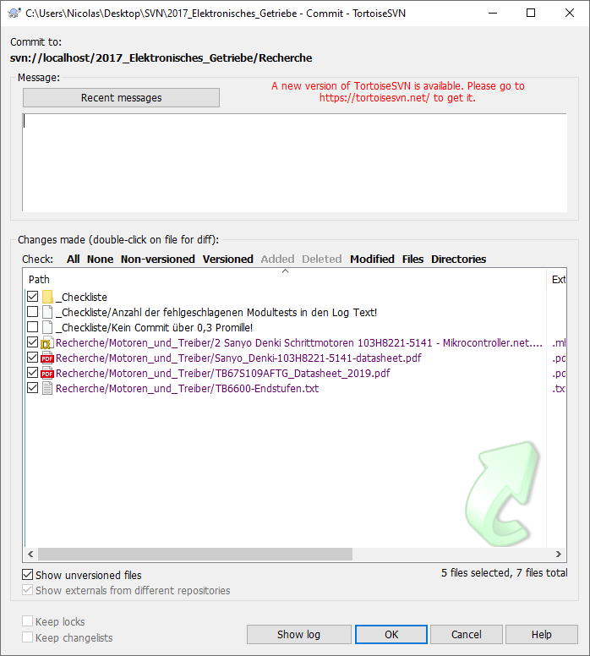Click the new version available notice text
This screenshot has height=656, width=590.
397,91
